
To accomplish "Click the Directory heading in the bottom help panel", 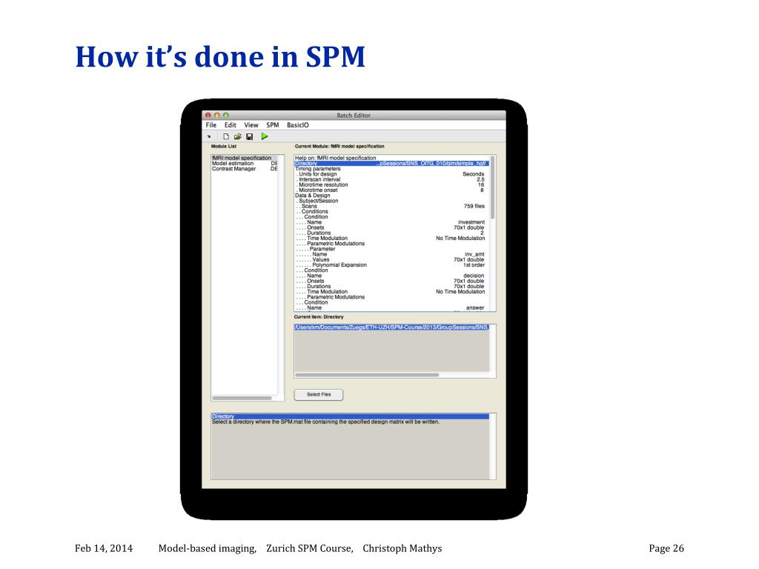I will [x=350, y=416].
